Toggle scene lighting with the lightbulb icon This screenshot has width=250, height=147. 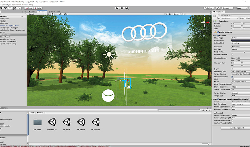point(52,14)
